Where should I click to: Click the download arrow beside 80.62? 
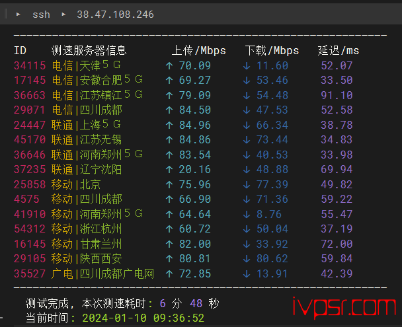pyautogui.click(x=247, y=259)
